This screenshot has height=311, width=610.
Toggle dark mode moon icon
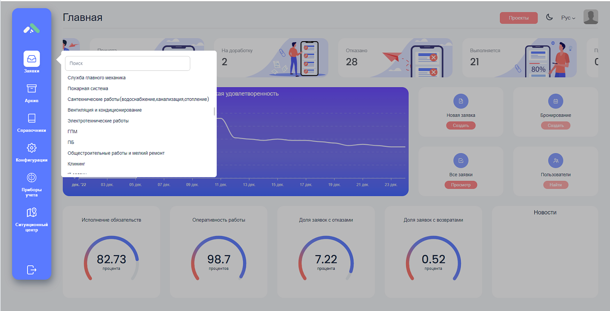[x=549, y=17]
